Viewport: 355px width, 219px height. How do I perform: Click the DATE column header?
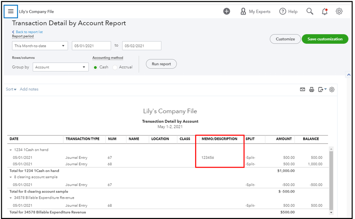(14, 139)
